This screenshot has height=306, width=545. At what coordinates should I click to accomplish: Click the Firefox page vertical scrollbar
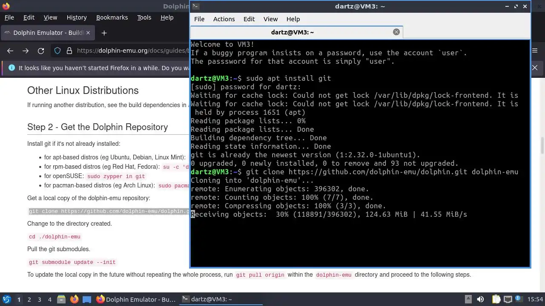(x=542, y=146)
